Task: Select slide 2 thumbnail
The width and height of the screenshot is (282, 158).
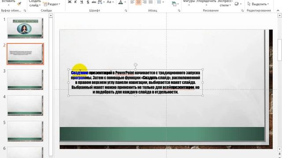Action: click(25, 54)
